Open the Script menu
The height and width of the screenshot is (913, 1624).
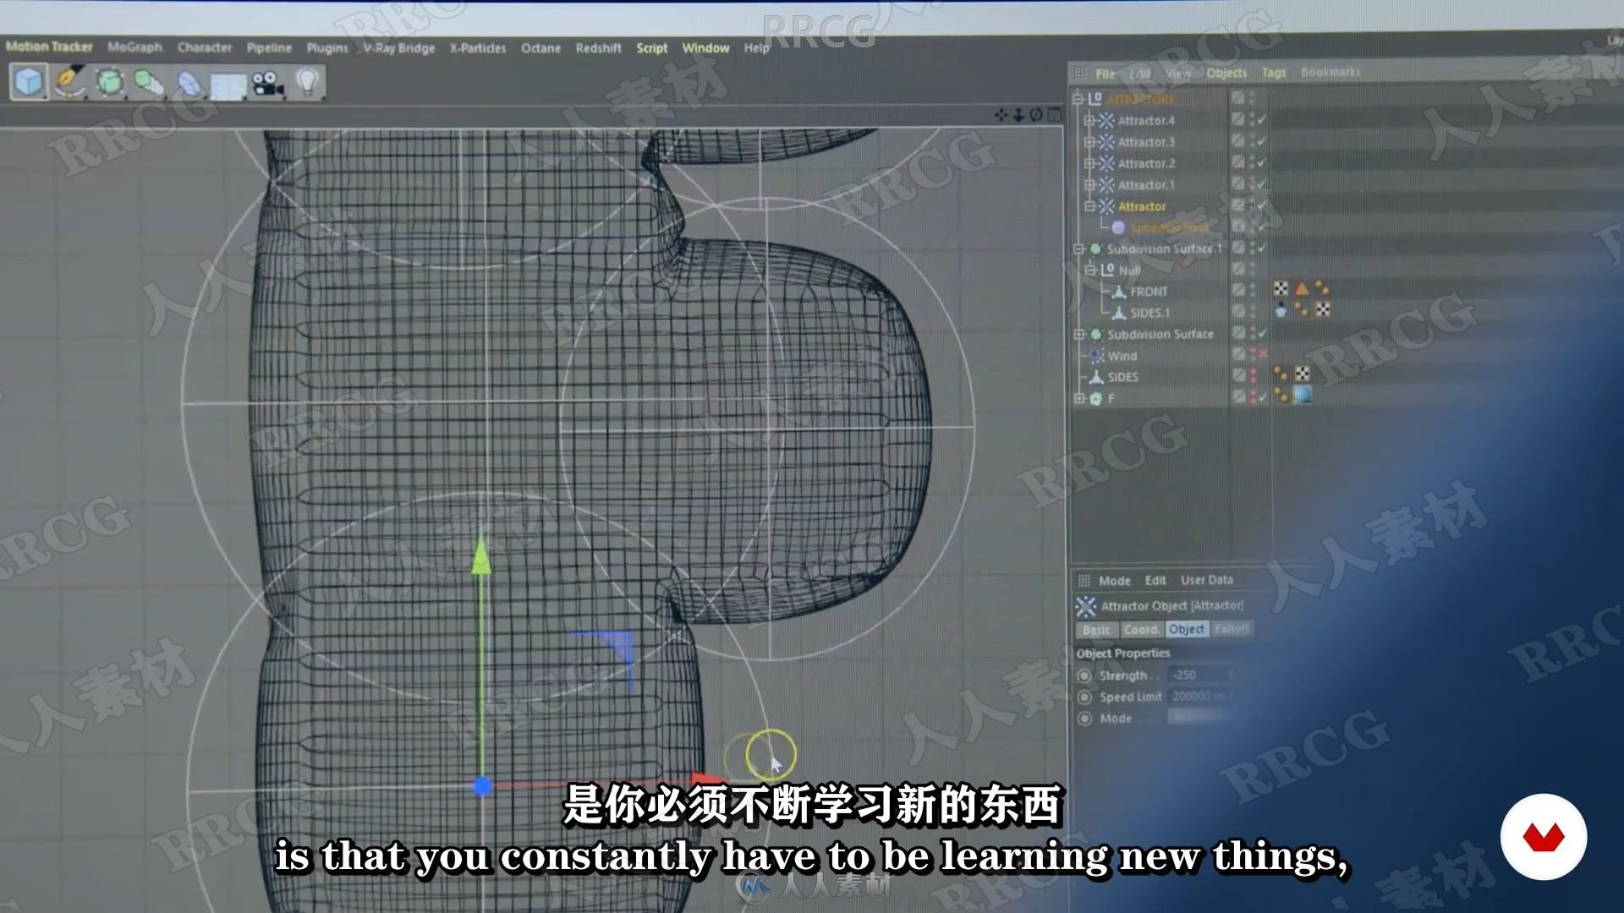[x=652, y=48]
